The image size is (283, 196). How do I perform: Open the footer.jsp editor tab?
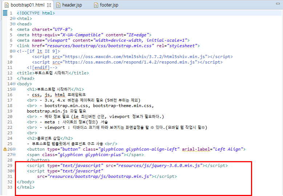[x=109, y=5]
